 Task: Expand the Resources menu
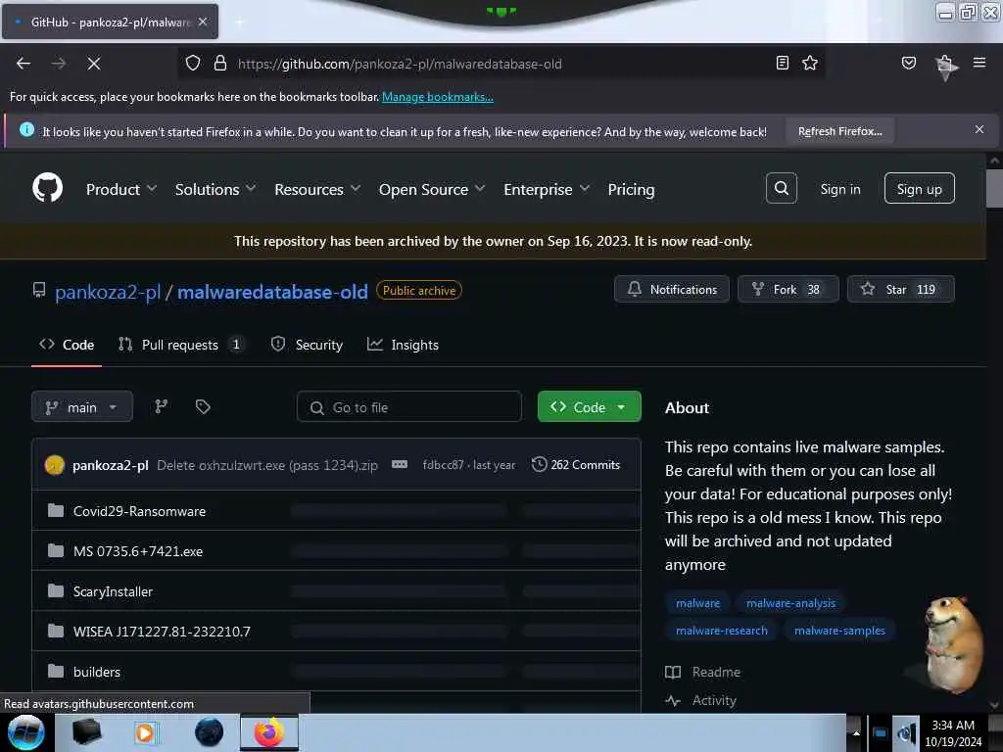click(x=317, y=189)
